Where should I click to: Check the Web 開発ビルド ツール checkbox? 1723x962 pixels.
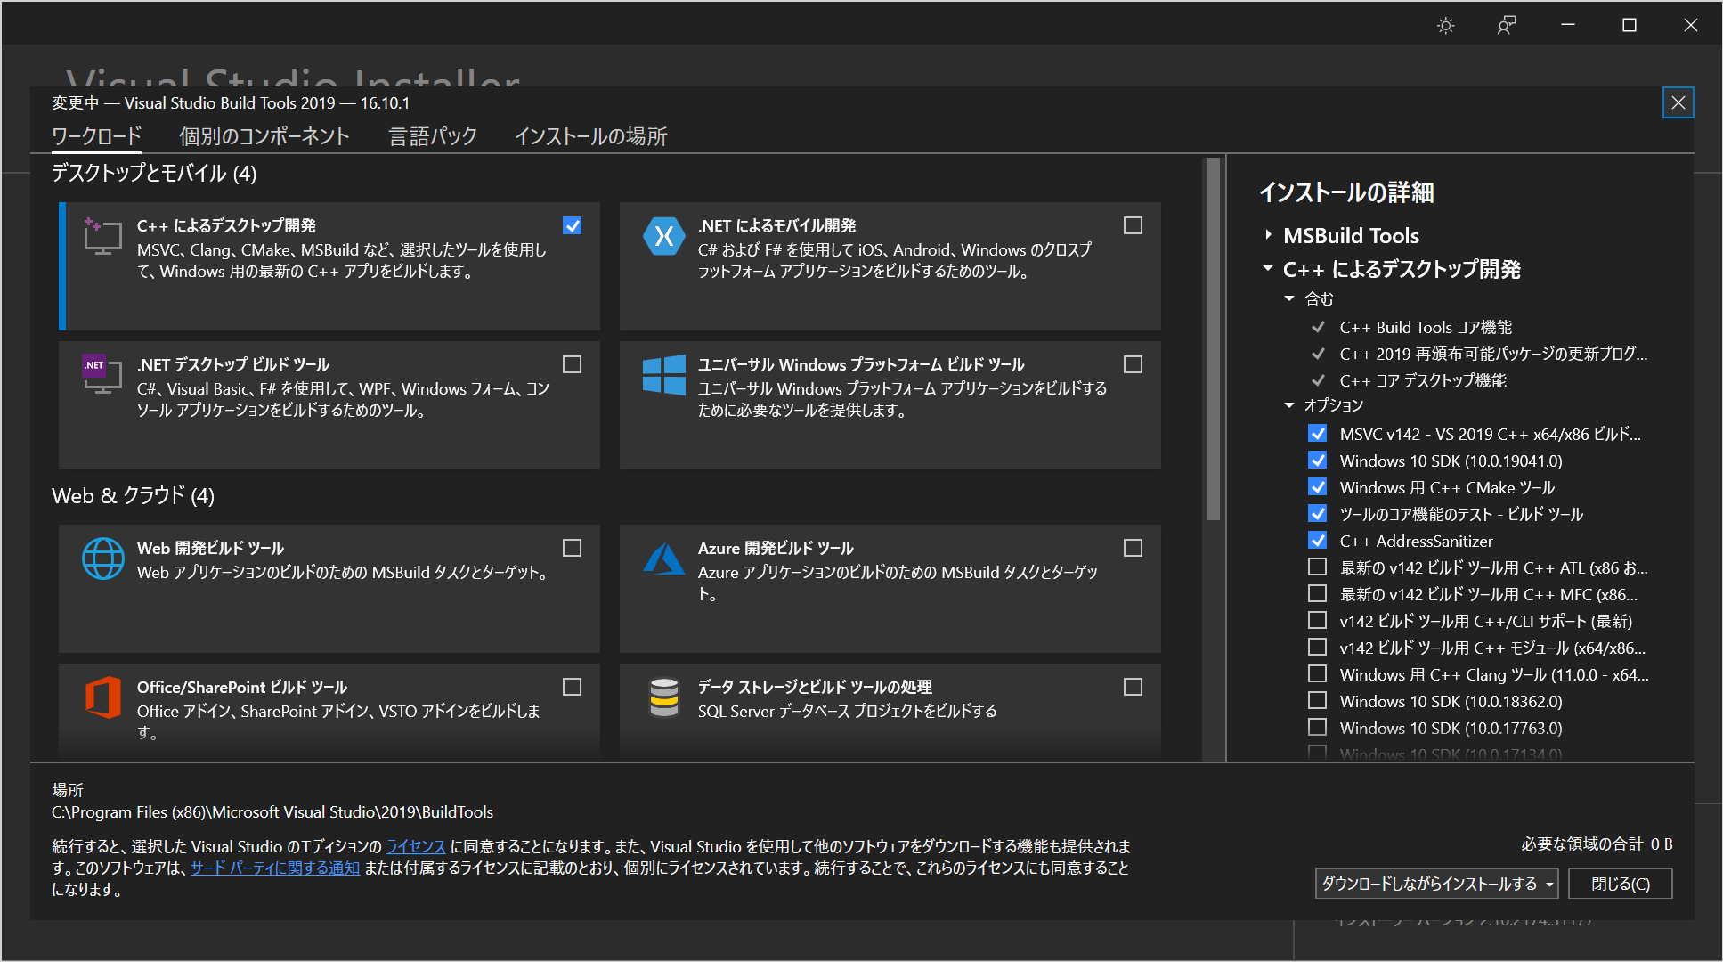click(573, 548)
